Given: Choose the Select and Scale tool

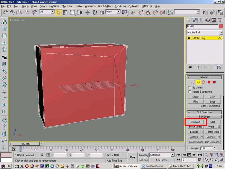Looking at the screenshot, I should 102,13.
